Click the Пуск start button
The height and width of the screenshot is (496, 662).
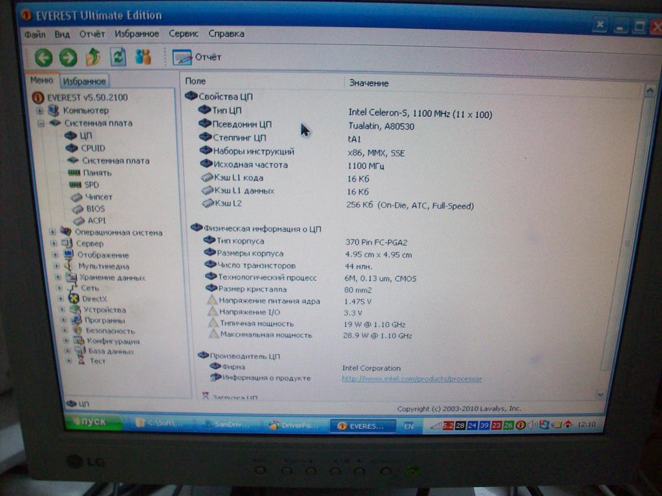pyautogui.click(x=93, y=422)
